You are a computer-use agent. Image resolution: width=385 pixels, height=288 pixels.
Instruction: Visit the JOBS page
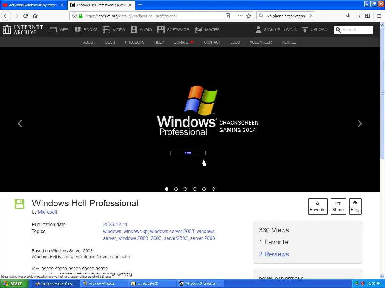pos(235,42)
